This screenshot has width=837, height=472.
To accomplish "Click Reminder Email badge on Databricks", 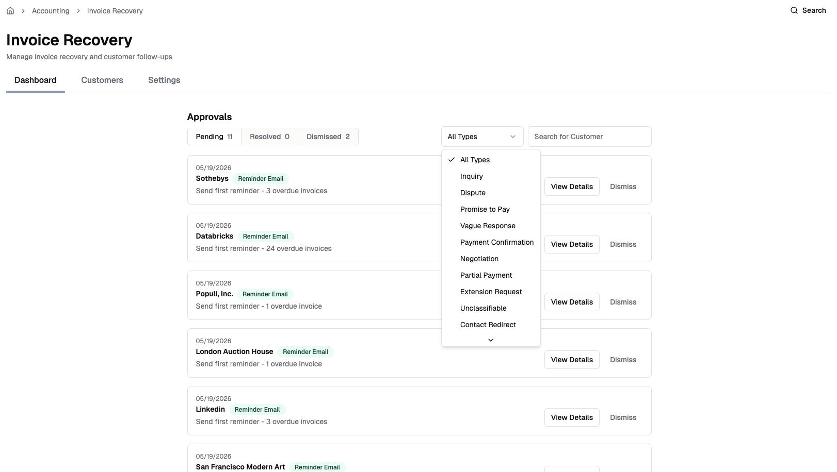I will pyautogui.click(x=266, y=237).
